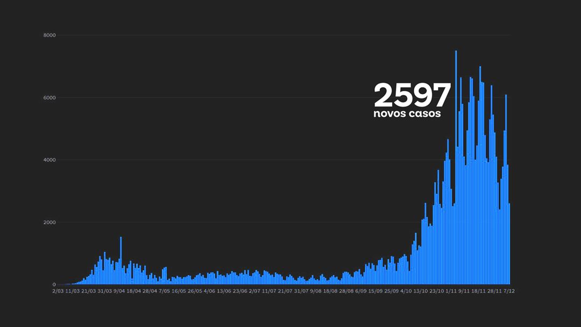This screenshot has width=581, height=327.
Task: Select the 4000 y-axis label
Action: pos(49,160)
